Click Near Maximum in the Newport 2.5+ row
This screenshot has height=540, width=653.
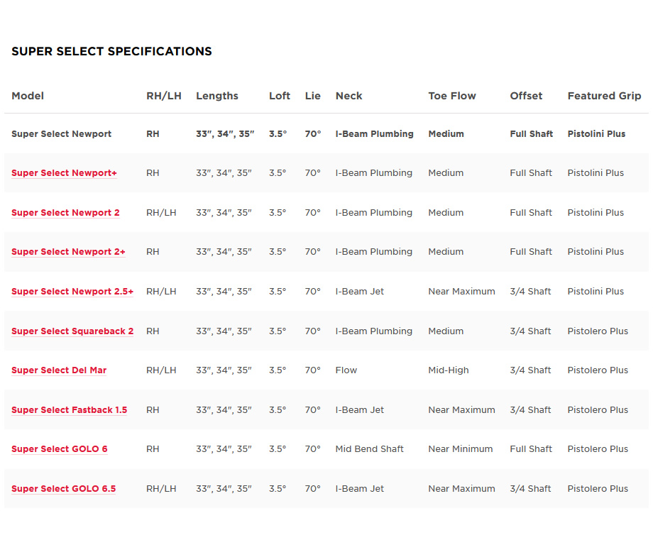[x=462, y=291]
